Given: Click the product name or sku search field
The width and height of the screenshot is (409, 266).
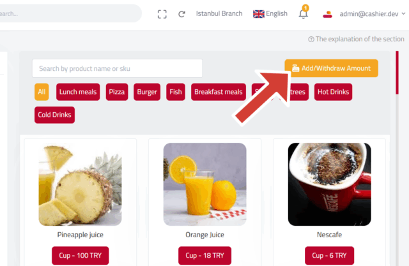Looking at the screenshot, I should click(118, 68).
